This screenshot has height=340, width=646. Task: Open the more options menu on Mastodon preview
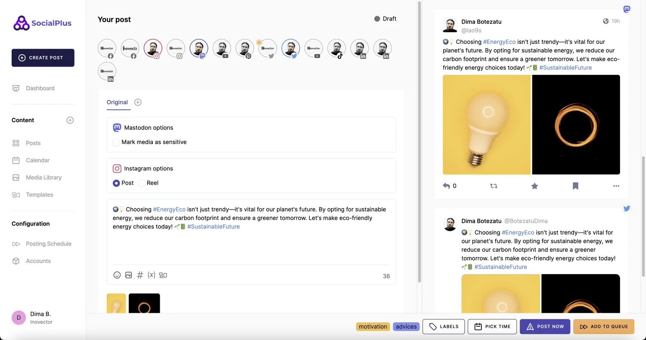coord(616,186)
